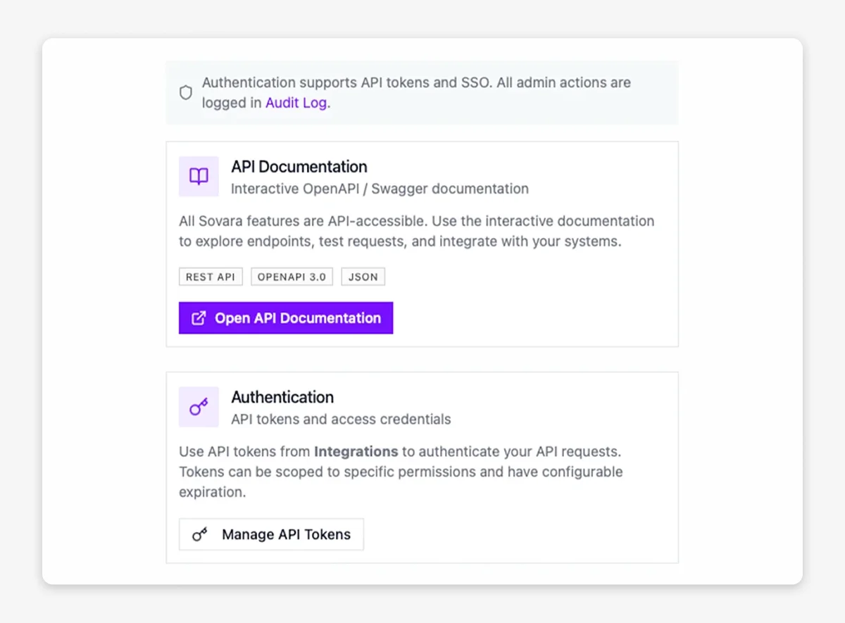The height and width of the screenshot is (623, 845).
Task: Click the Authentication card heading
Action: click(282, 397)
